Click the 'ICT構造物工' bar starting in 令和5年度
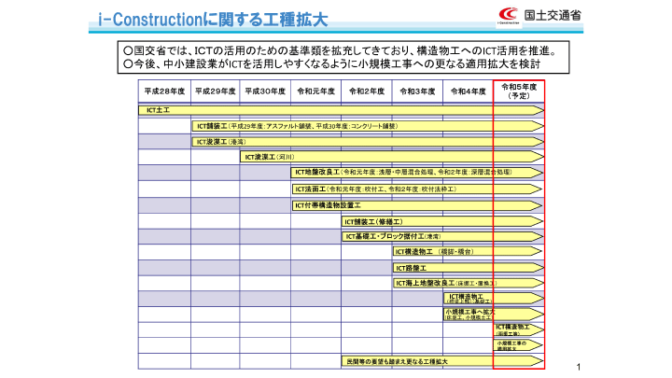This screenshot has width=672, height=378. pos(519,329)
